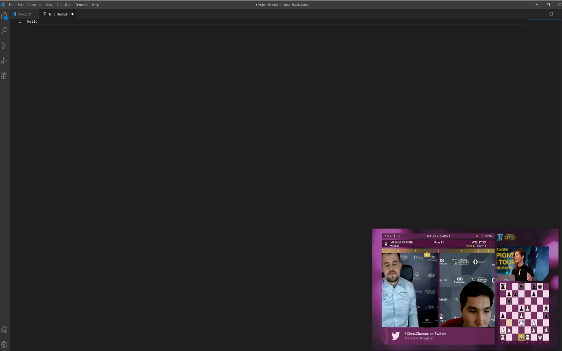Open the Run menu
The height and width of the screenshot is (351, 562).
68,5
